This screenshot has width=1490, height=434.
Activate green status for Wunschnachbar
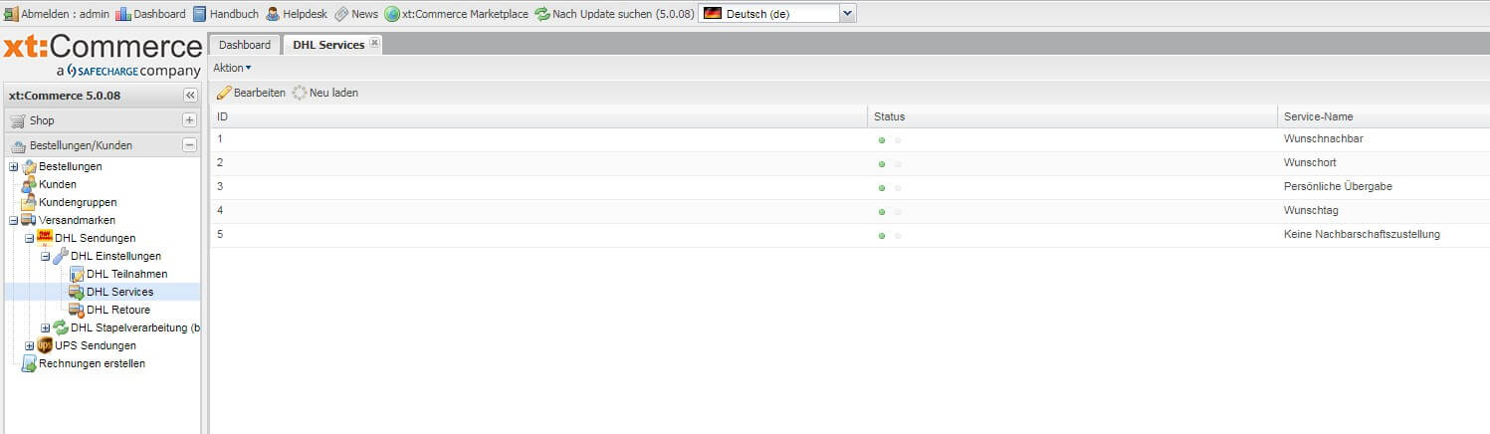(882, 140)
